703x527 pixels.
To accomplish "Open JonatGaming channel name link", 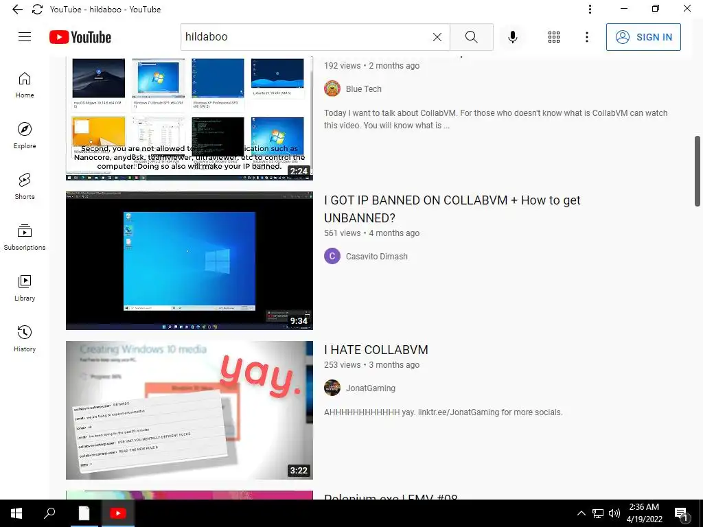I will click(370, 388).
